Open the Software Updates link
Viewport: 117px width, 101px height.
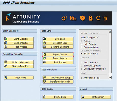click(x=92, y=66)
